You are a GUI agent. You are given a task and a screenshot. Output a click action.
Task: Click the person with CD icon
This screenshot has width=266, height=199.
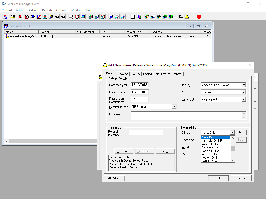click(147, 17)
